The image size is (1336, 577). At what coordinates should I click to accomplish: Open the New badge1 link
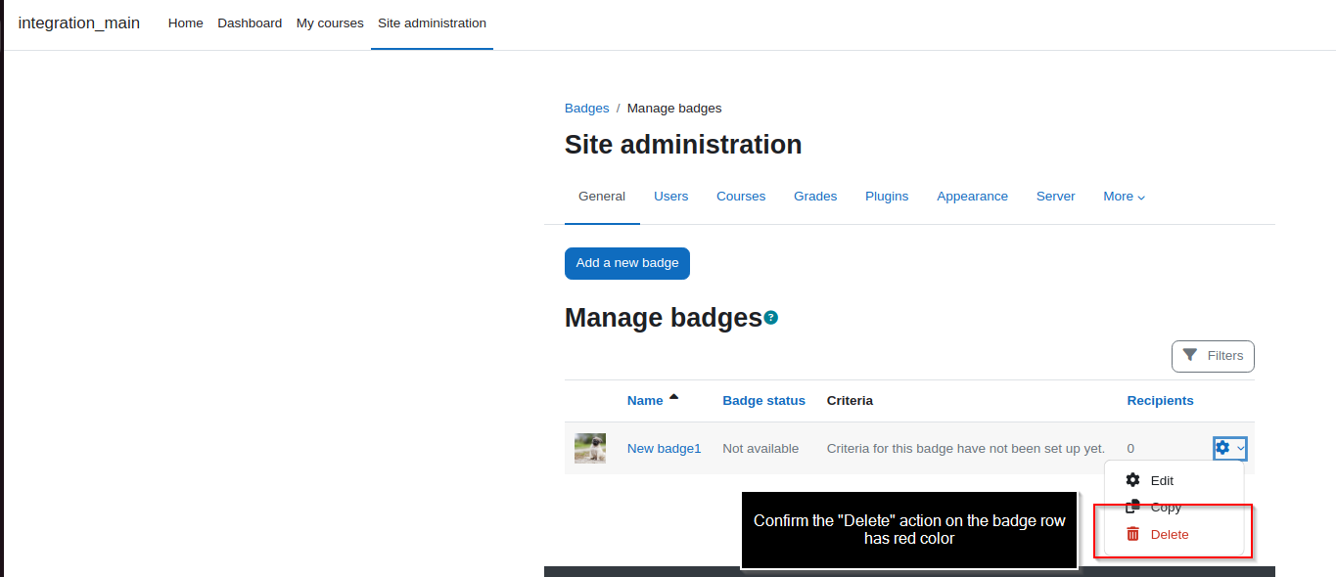coord(665,449)
